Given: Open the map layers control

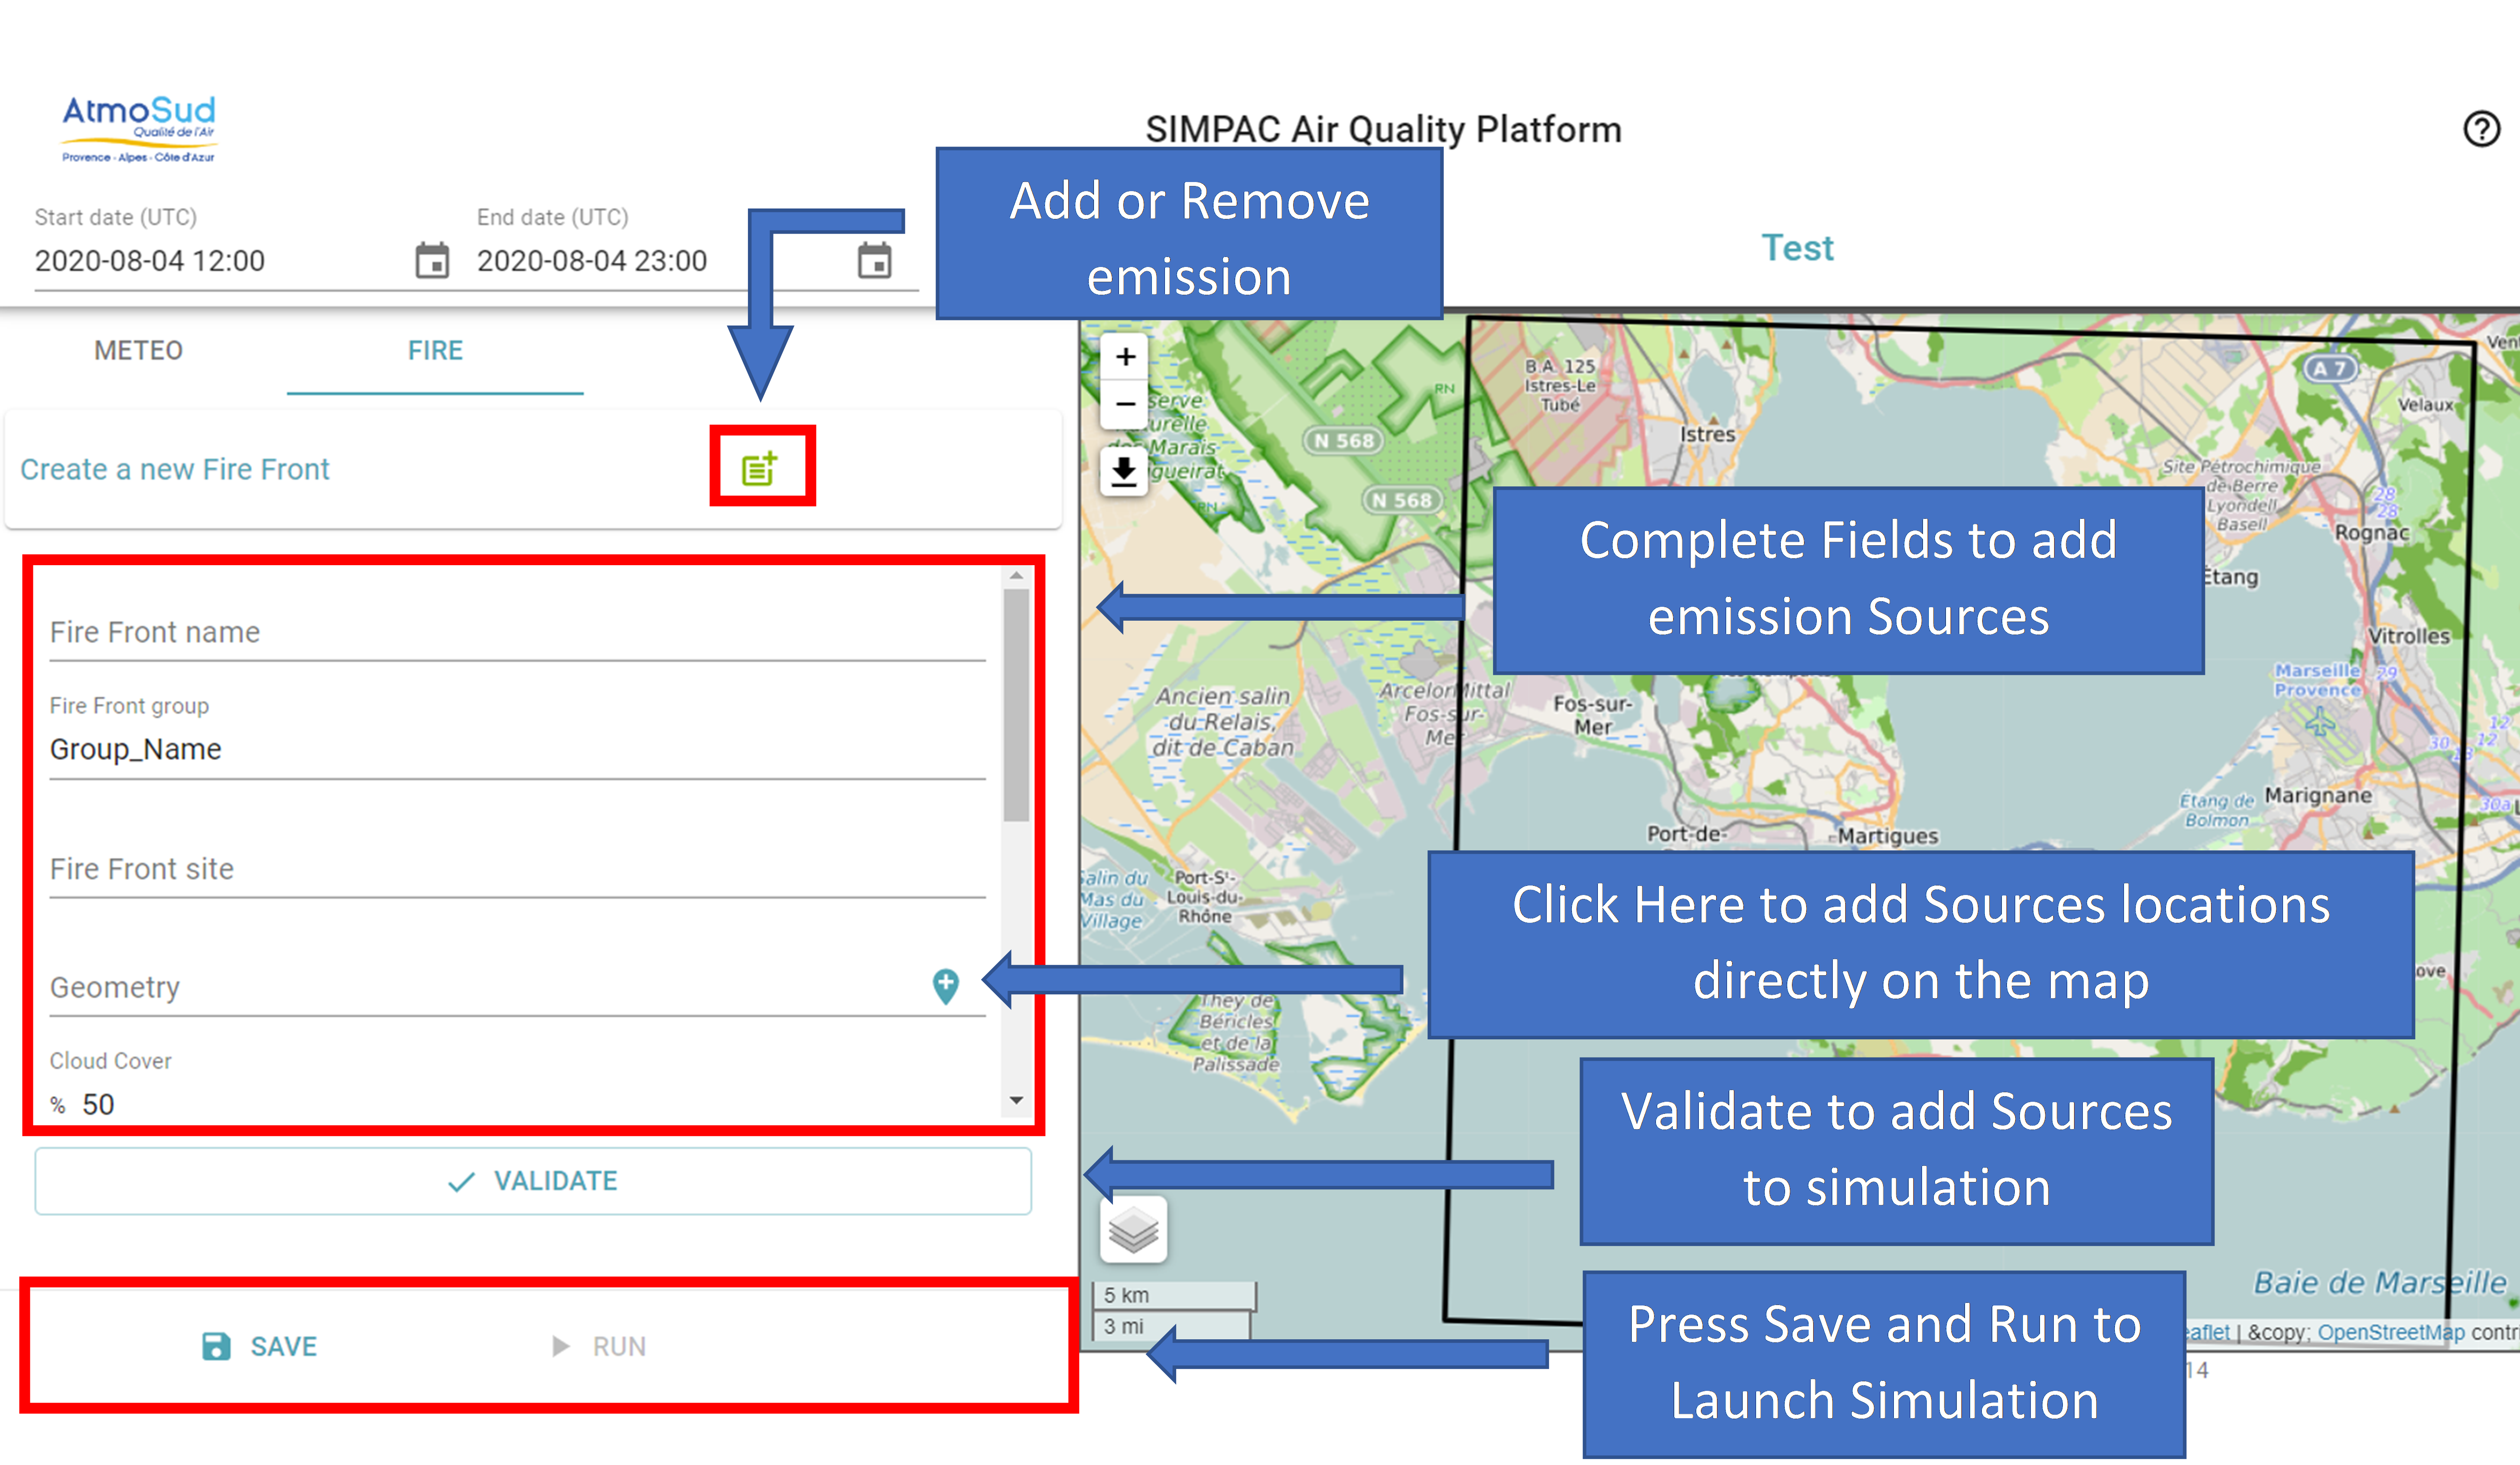Looking at the screenshot, I should (x=1133, y=1229).
